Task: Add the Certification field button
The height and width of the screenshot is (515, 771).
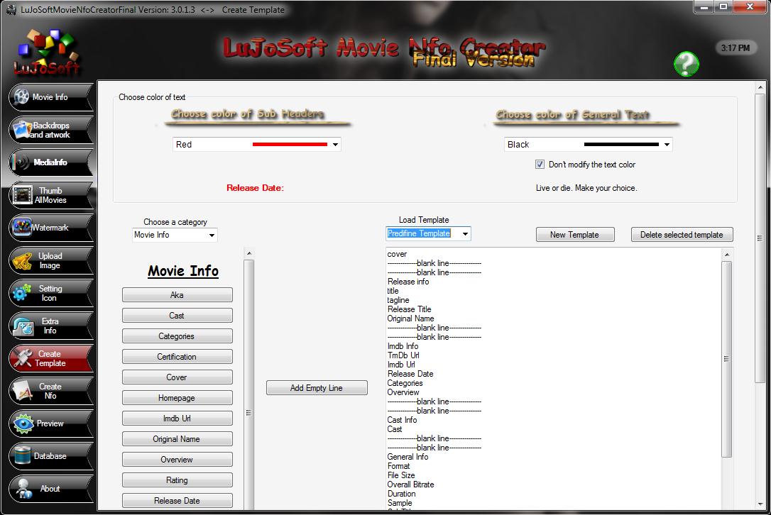Action: 177,357
